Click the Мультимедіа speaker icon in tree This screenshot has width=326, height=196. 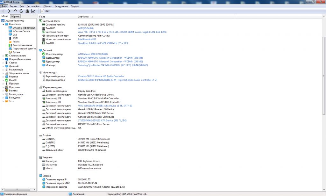[6, 70]
